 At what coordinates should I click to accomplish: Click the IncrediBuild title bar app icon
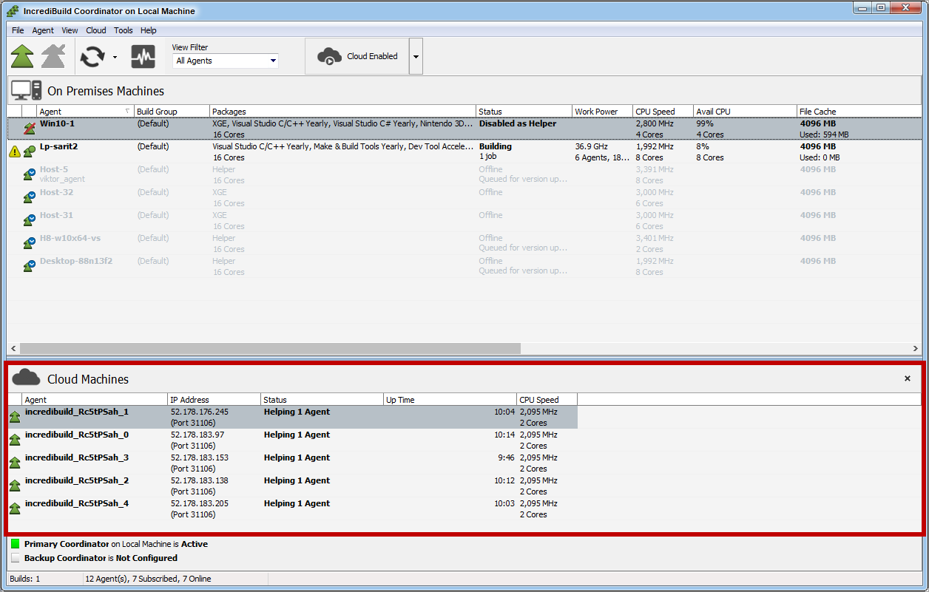(13, 10)
